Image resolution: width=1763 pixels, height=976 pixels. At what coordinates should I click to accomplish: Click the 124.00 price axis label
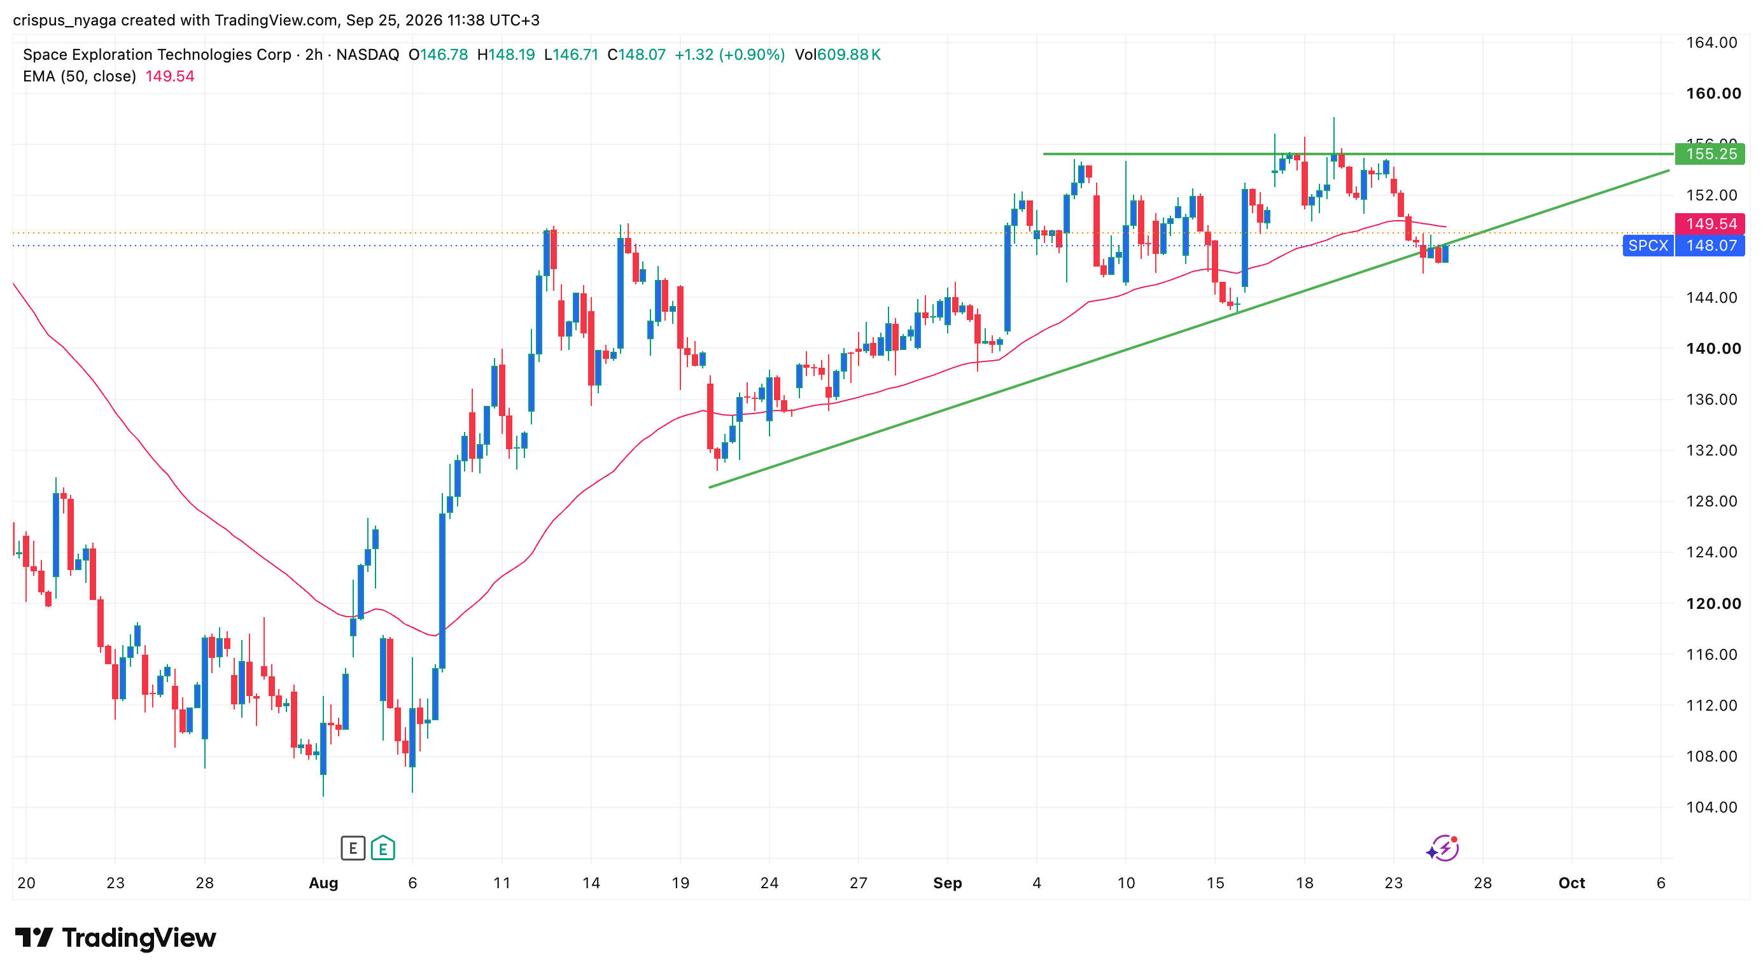point(1711,553)
